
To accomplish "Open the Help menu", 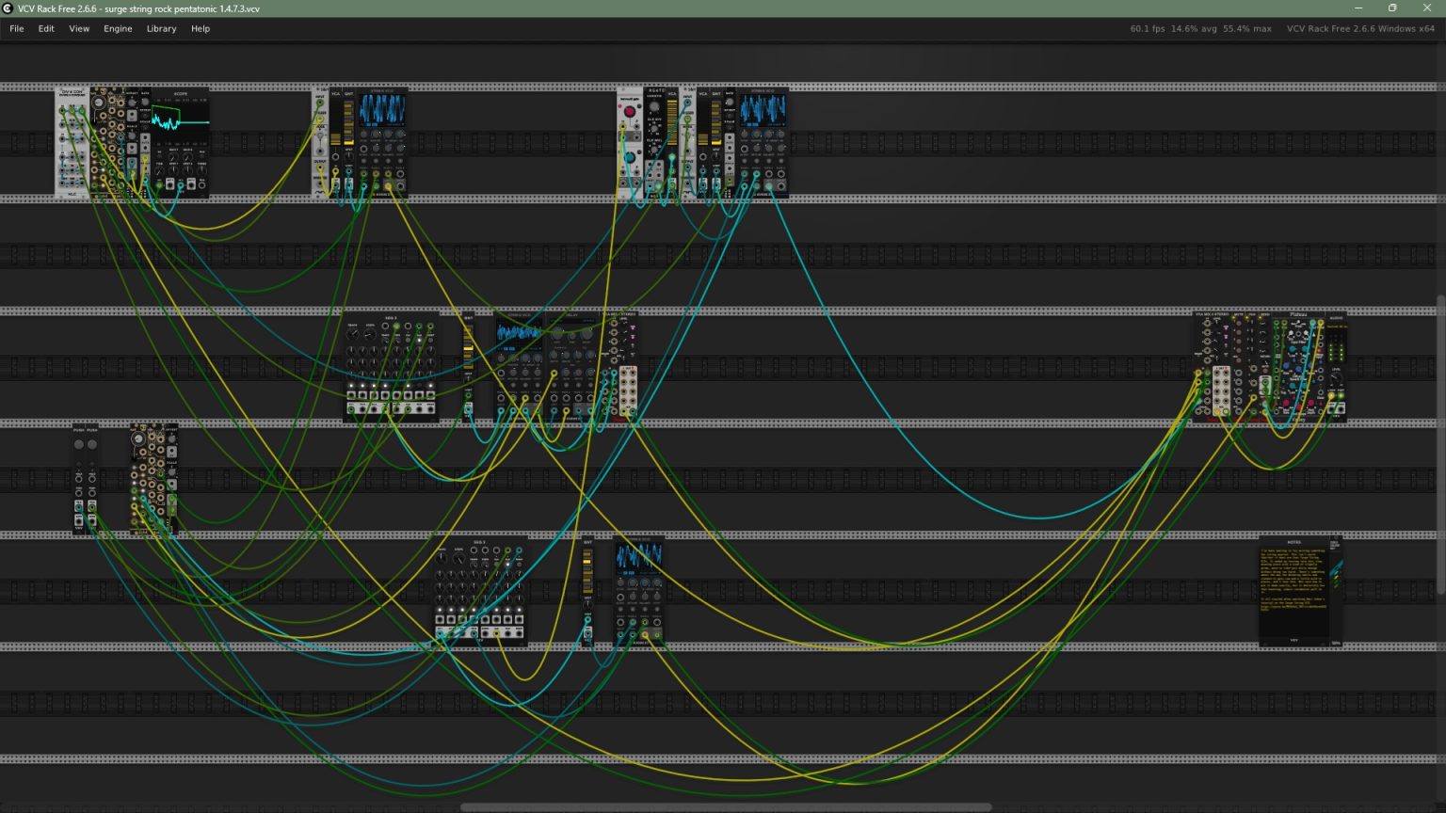I will 201,28.
